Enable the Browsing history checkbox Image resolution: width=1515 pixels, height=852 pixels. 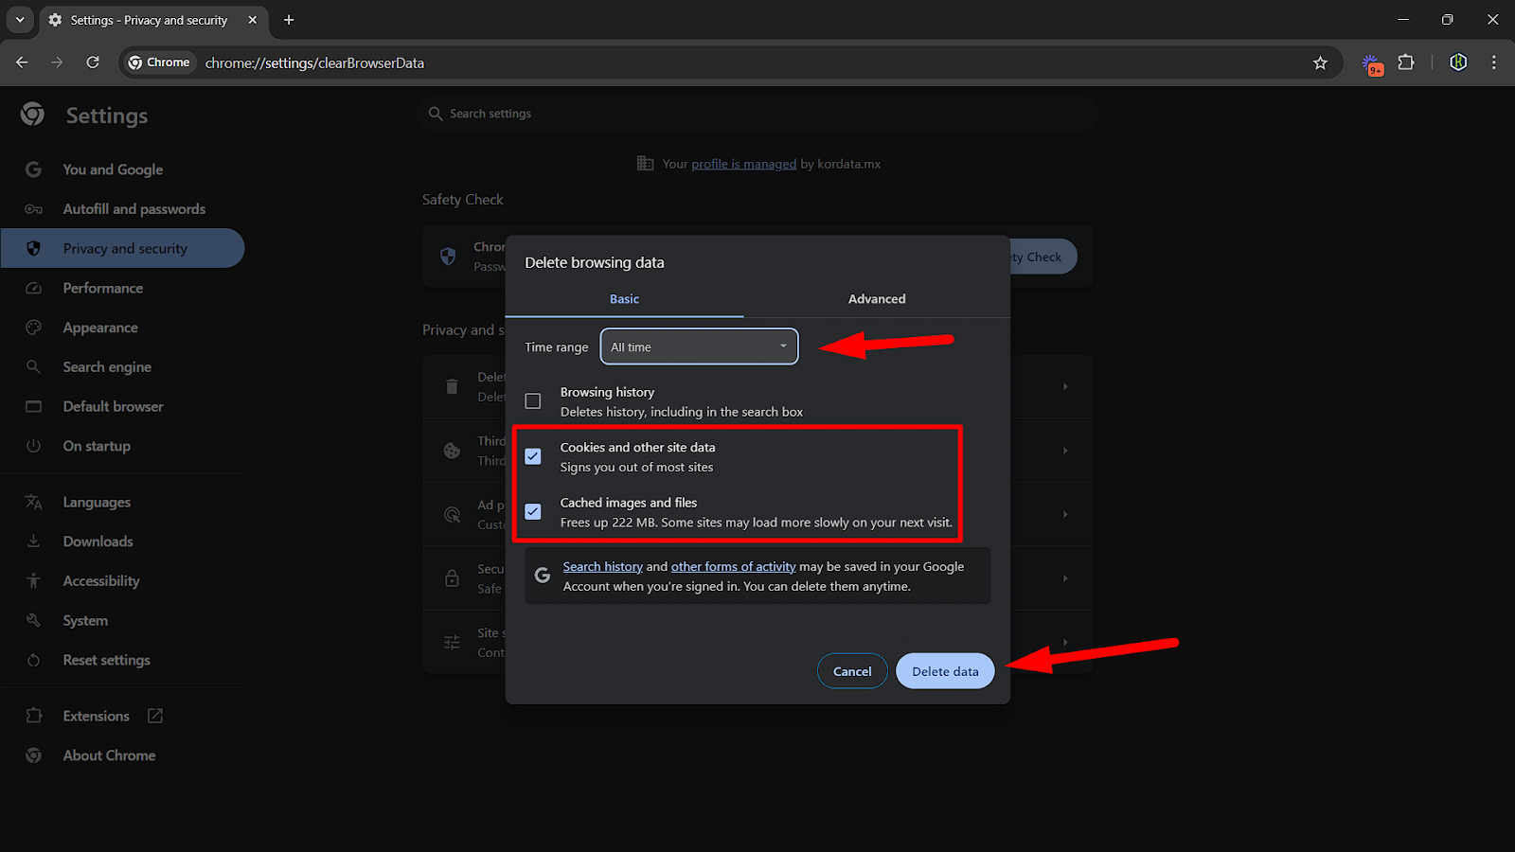coord(533,401)
